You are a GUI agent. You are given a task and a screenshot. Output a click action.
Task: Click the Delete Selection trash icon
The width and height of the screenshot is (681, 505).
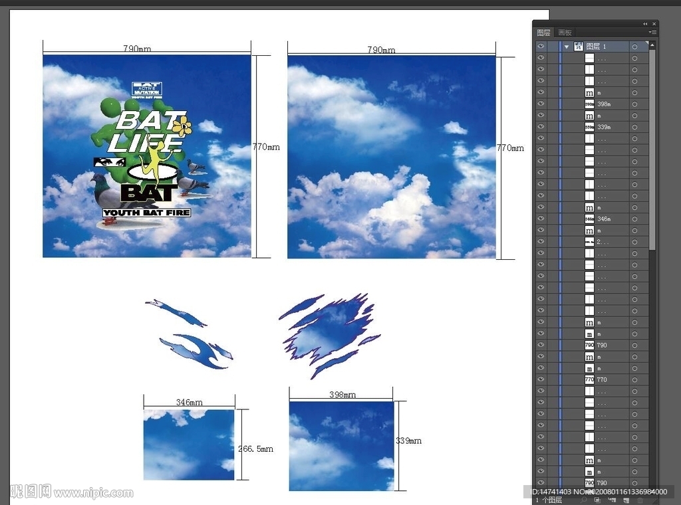(x=640, y=500)
